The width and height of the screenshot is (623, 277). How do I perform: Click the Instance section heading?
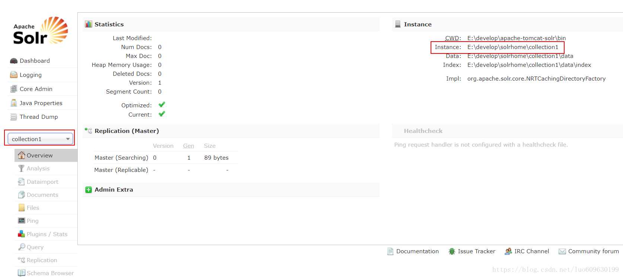[x=418, y=25]
